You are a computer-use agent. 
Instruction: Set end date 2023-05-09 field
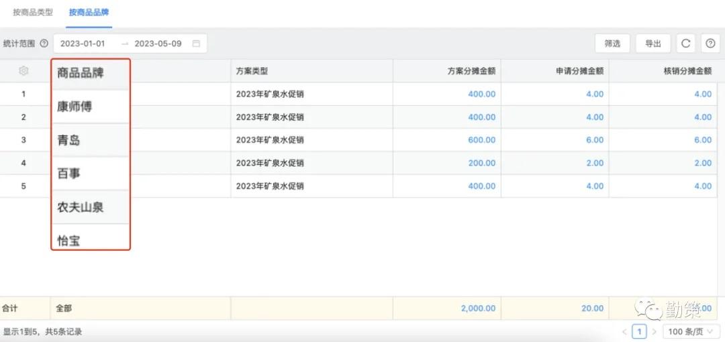tap(158, 44)
